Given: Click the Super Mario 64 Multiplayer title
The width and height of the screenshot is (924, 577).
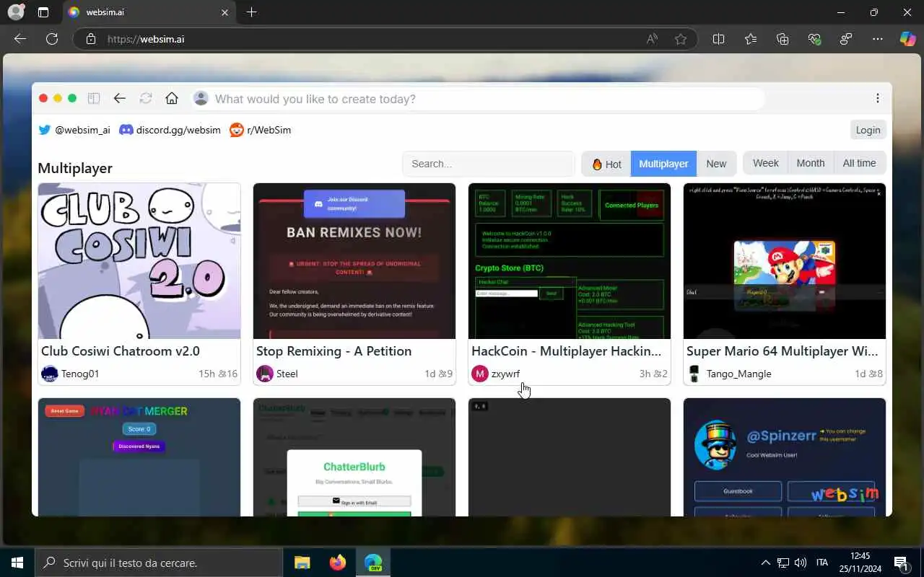Looking at the screenshot, I should (x=783, y=351).
